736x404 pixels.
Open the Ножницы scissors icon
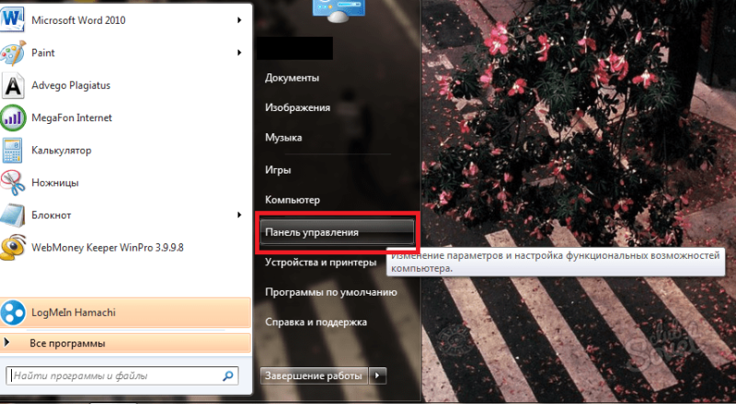pyautogui.click(x=13, y=183)
